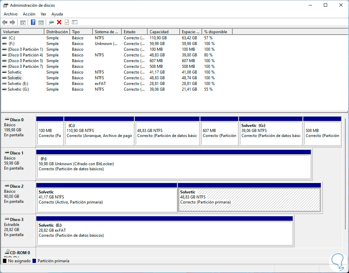Click the document checkmark properties icon
This screenshot has width=349, height=273.
pos(67,22)
